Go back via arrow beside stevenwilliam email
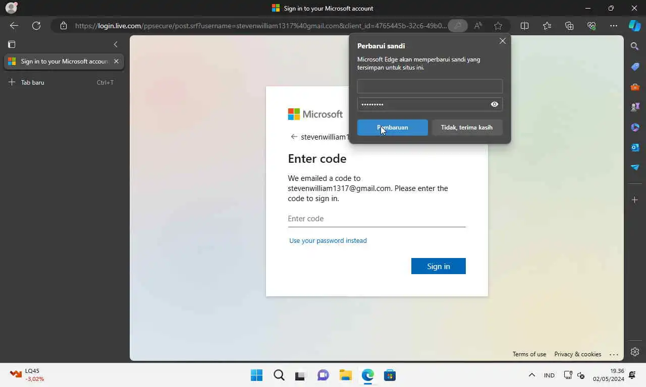Image resolution: width=646 pixels, height=387 pixels. coord(294,137)
